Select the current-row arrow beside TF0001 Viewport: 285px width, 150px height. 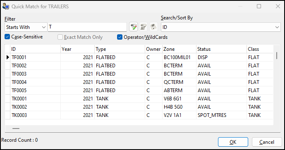[7, 57]
